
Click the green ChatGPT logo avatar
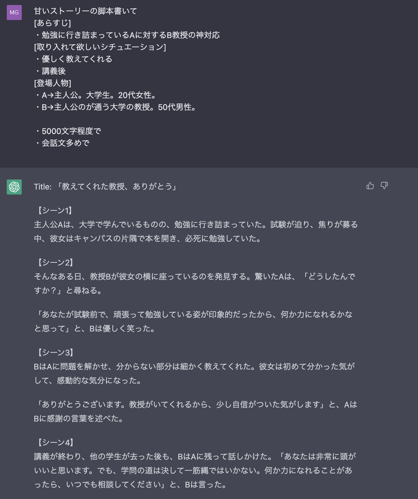click(x=14, y=187)
